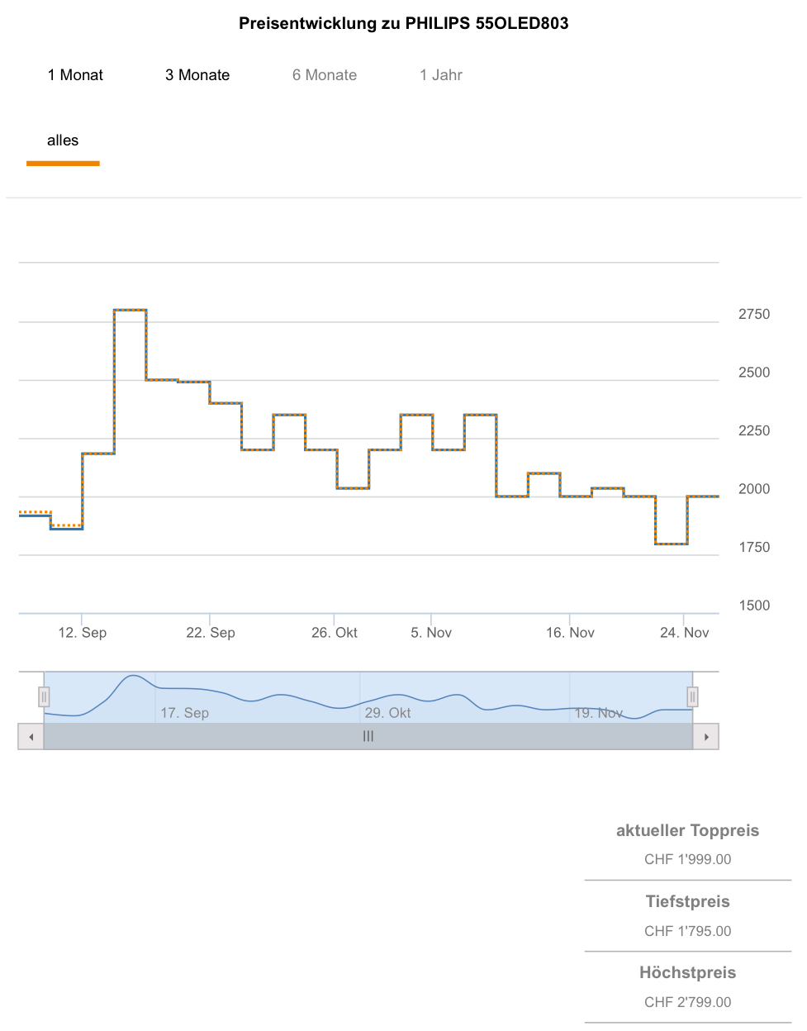Screen dimensions: 807x1031
Task: Click the chart's highest price step near 2750
Action: (131, 311)
